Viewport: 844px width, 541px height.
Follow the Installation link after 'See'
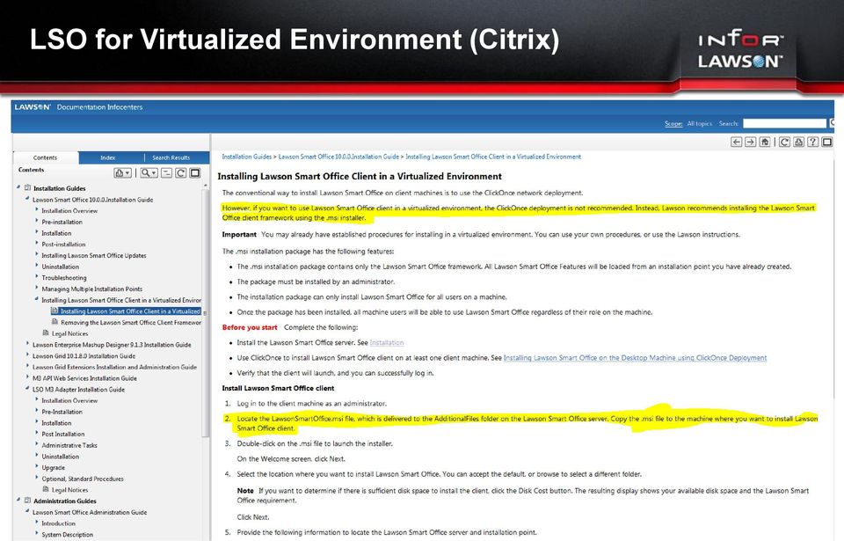pyautogui.click(x=387, y=343)
